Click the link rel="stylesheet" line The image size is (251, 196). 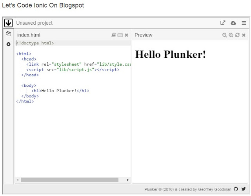(x=78, y=64)
